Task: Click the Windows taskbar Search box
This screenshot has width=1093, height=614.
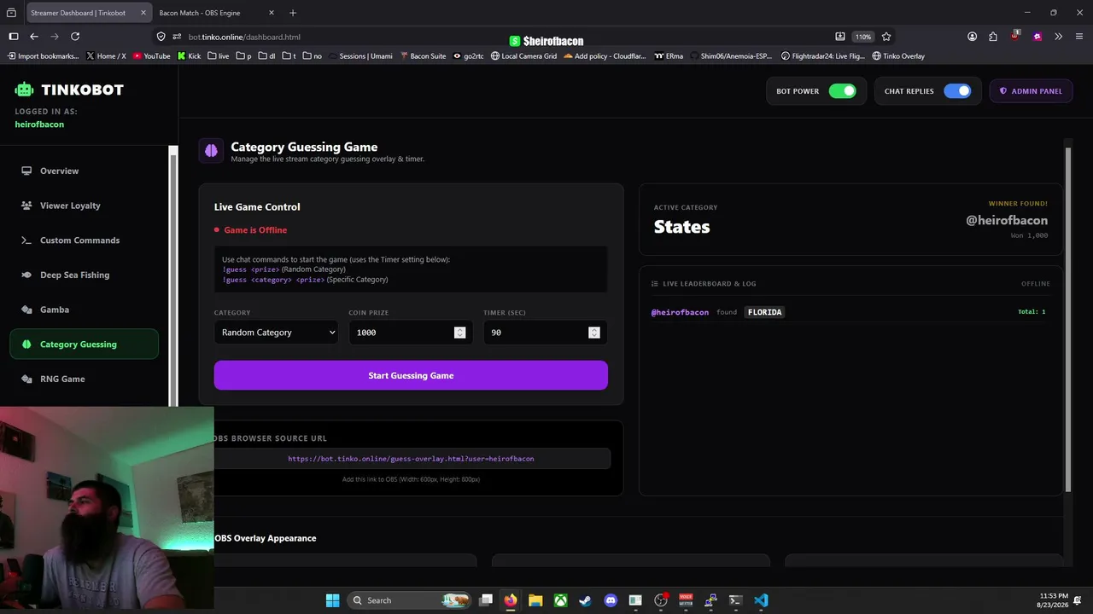Action: [410, 600]
